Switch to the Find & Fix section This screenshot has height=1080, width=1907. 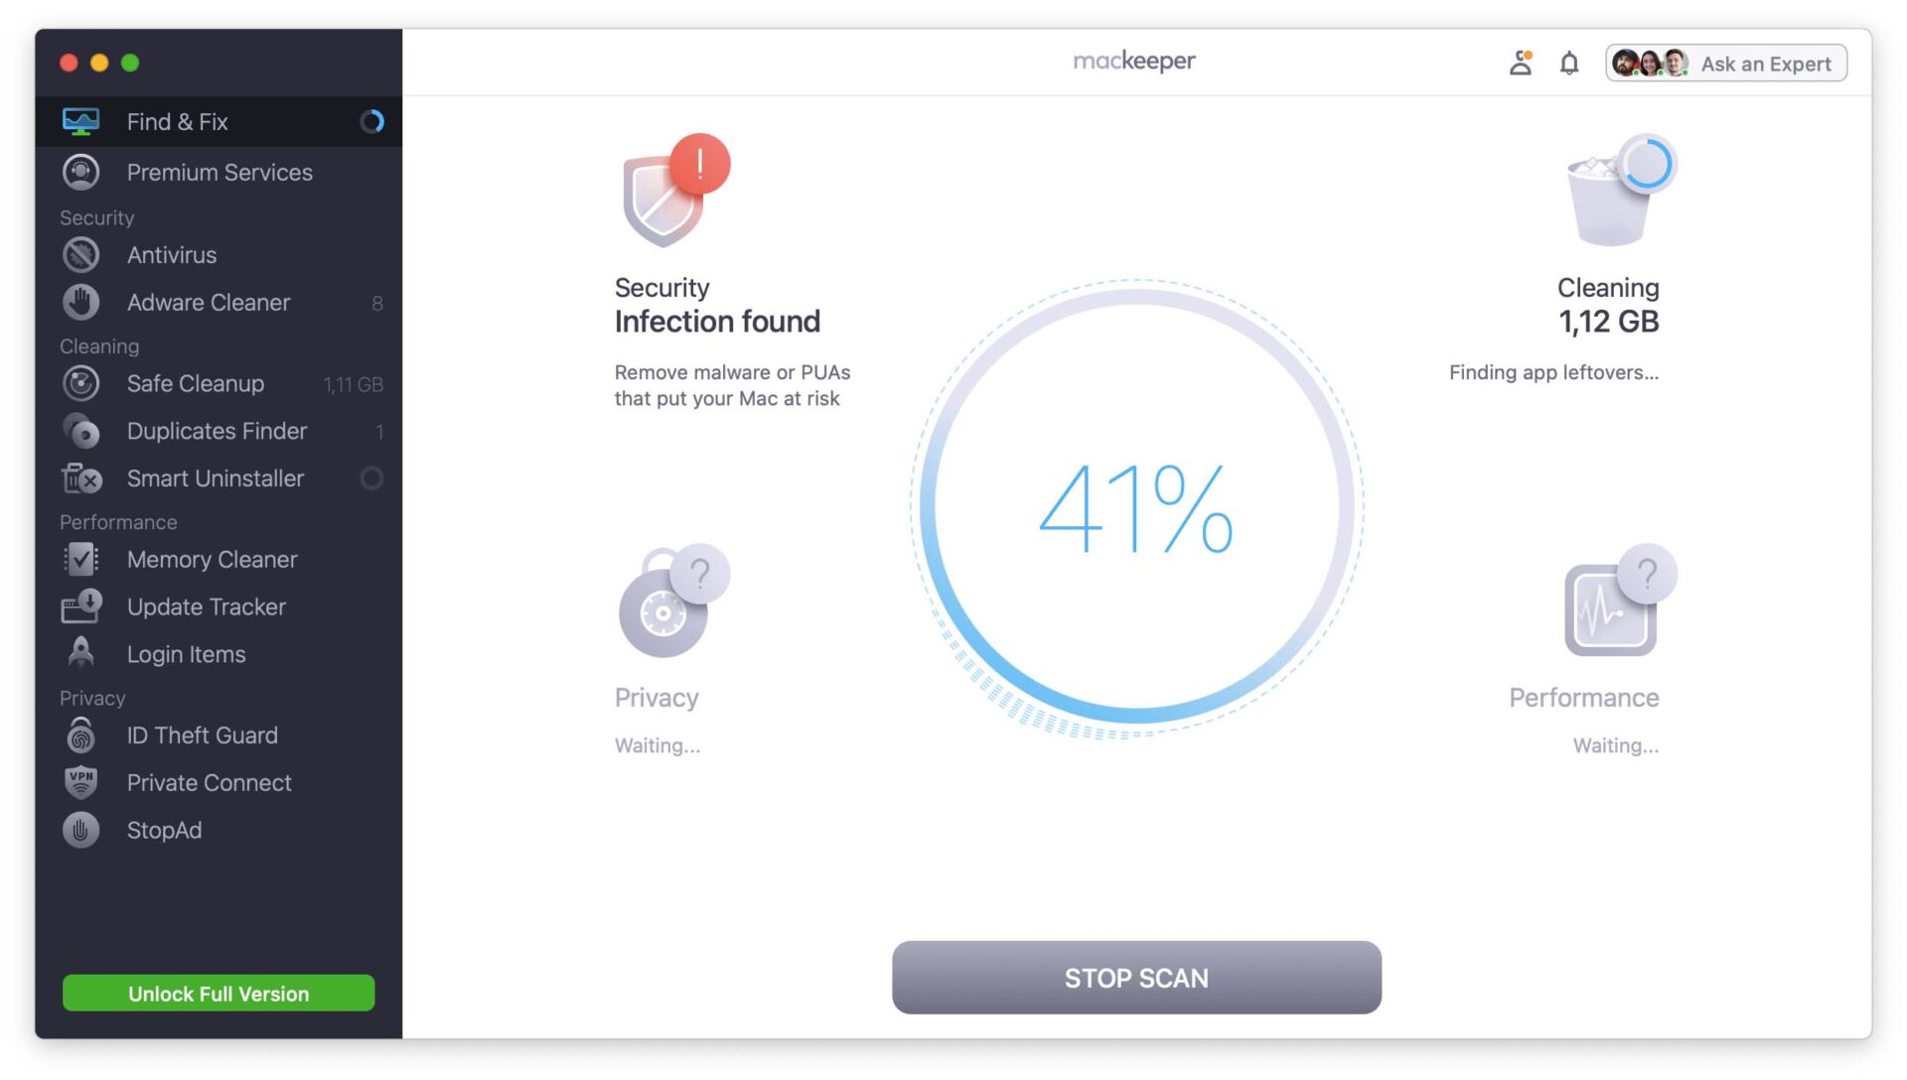pos(177,121)
